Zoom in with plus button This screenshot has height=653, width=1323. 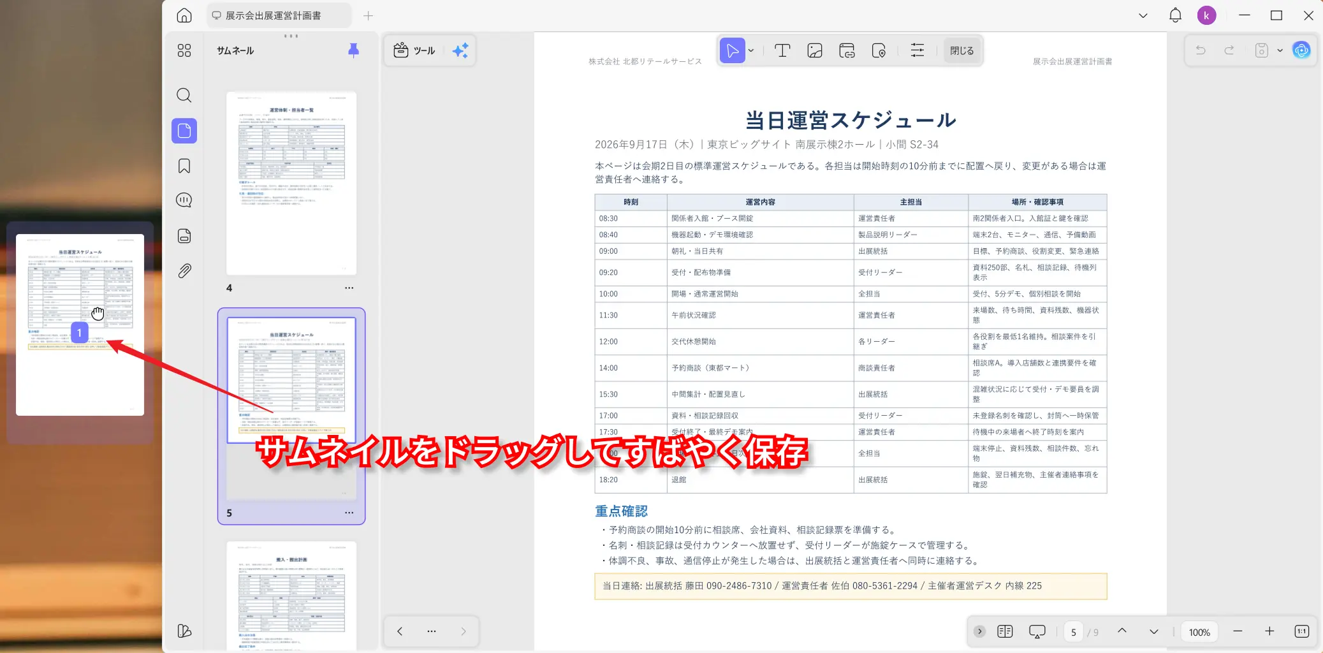(1269, 631)
